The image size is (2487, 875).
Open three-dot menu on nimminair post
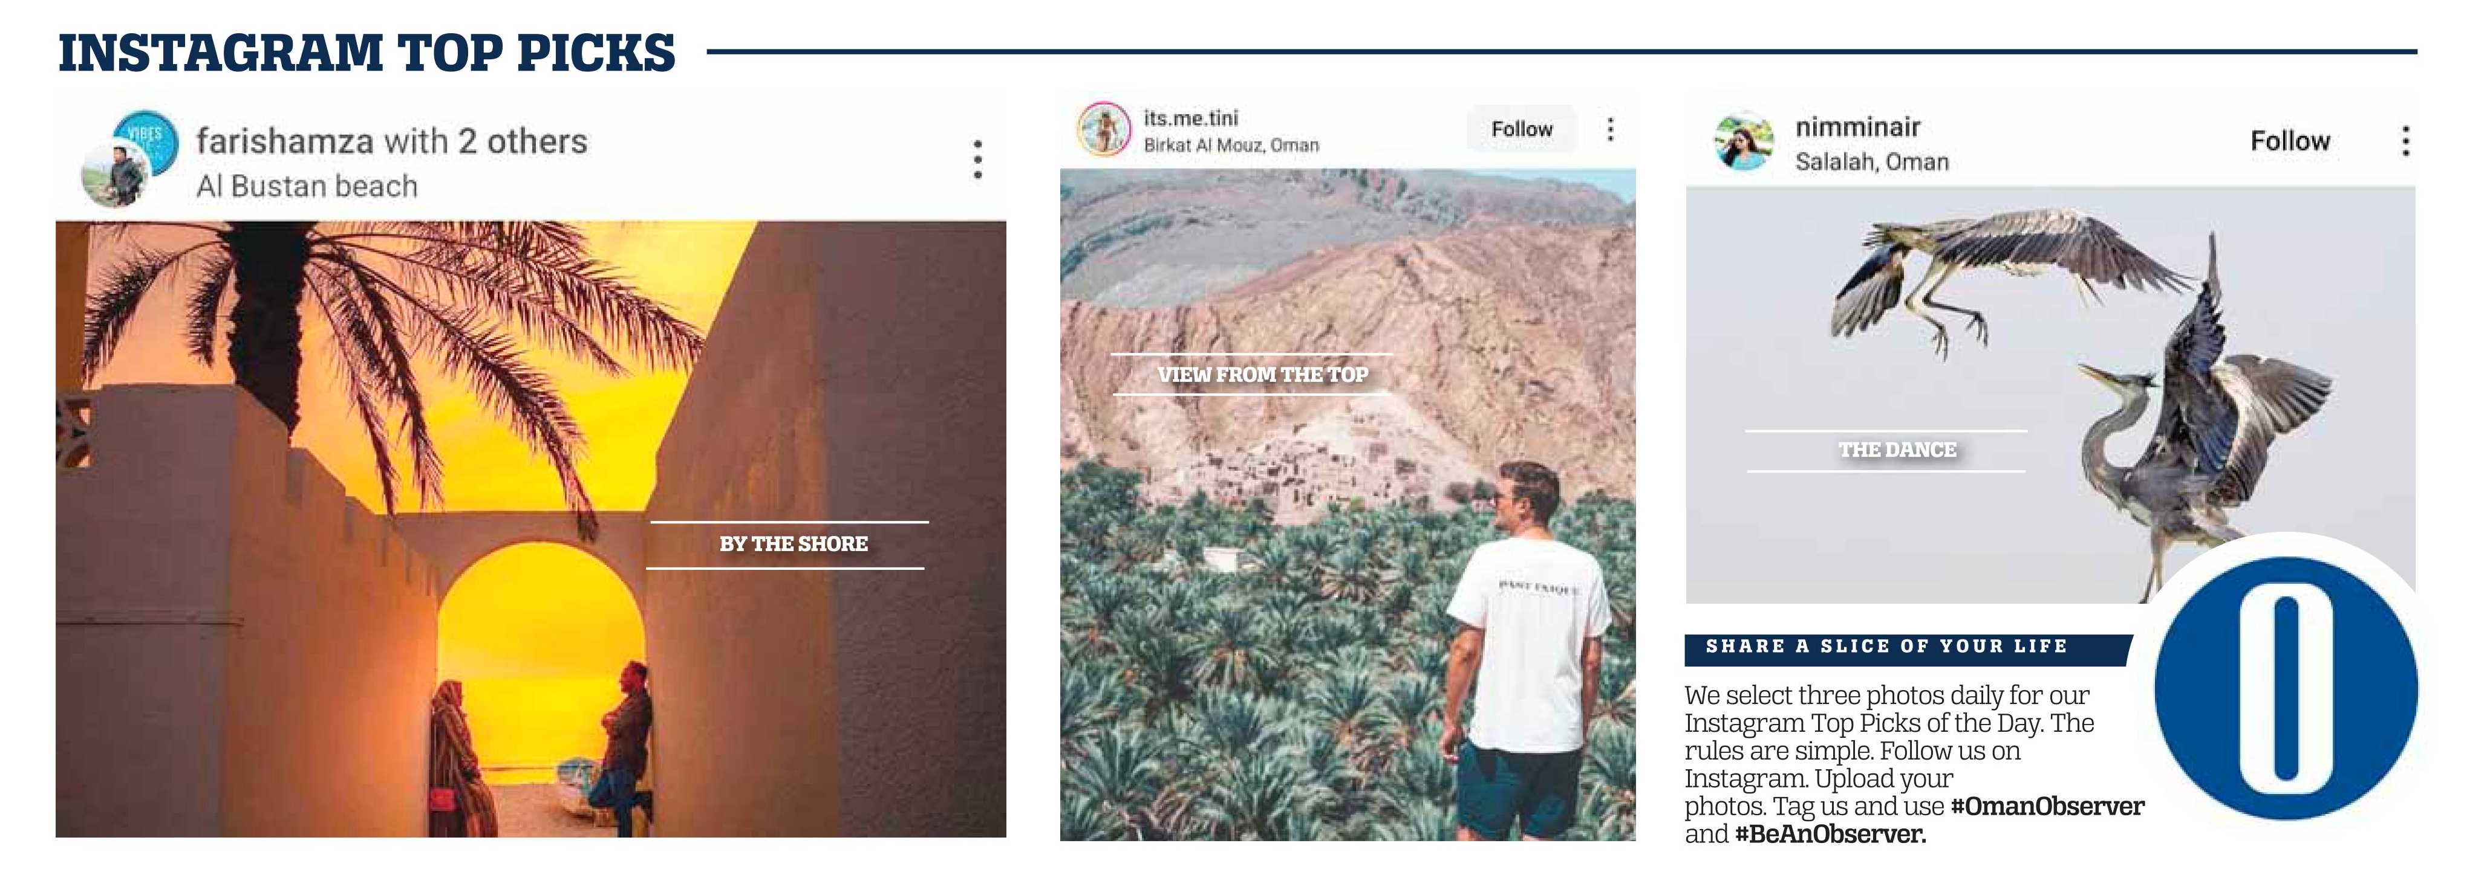(x=2405, y=141)
